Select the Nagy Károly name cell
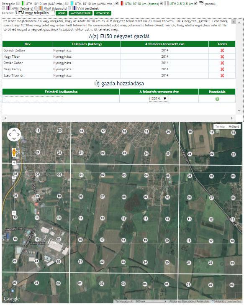Image resolution: width=244 pixels, height=305 pixels. pyautogui.click(x=27, y=69)
